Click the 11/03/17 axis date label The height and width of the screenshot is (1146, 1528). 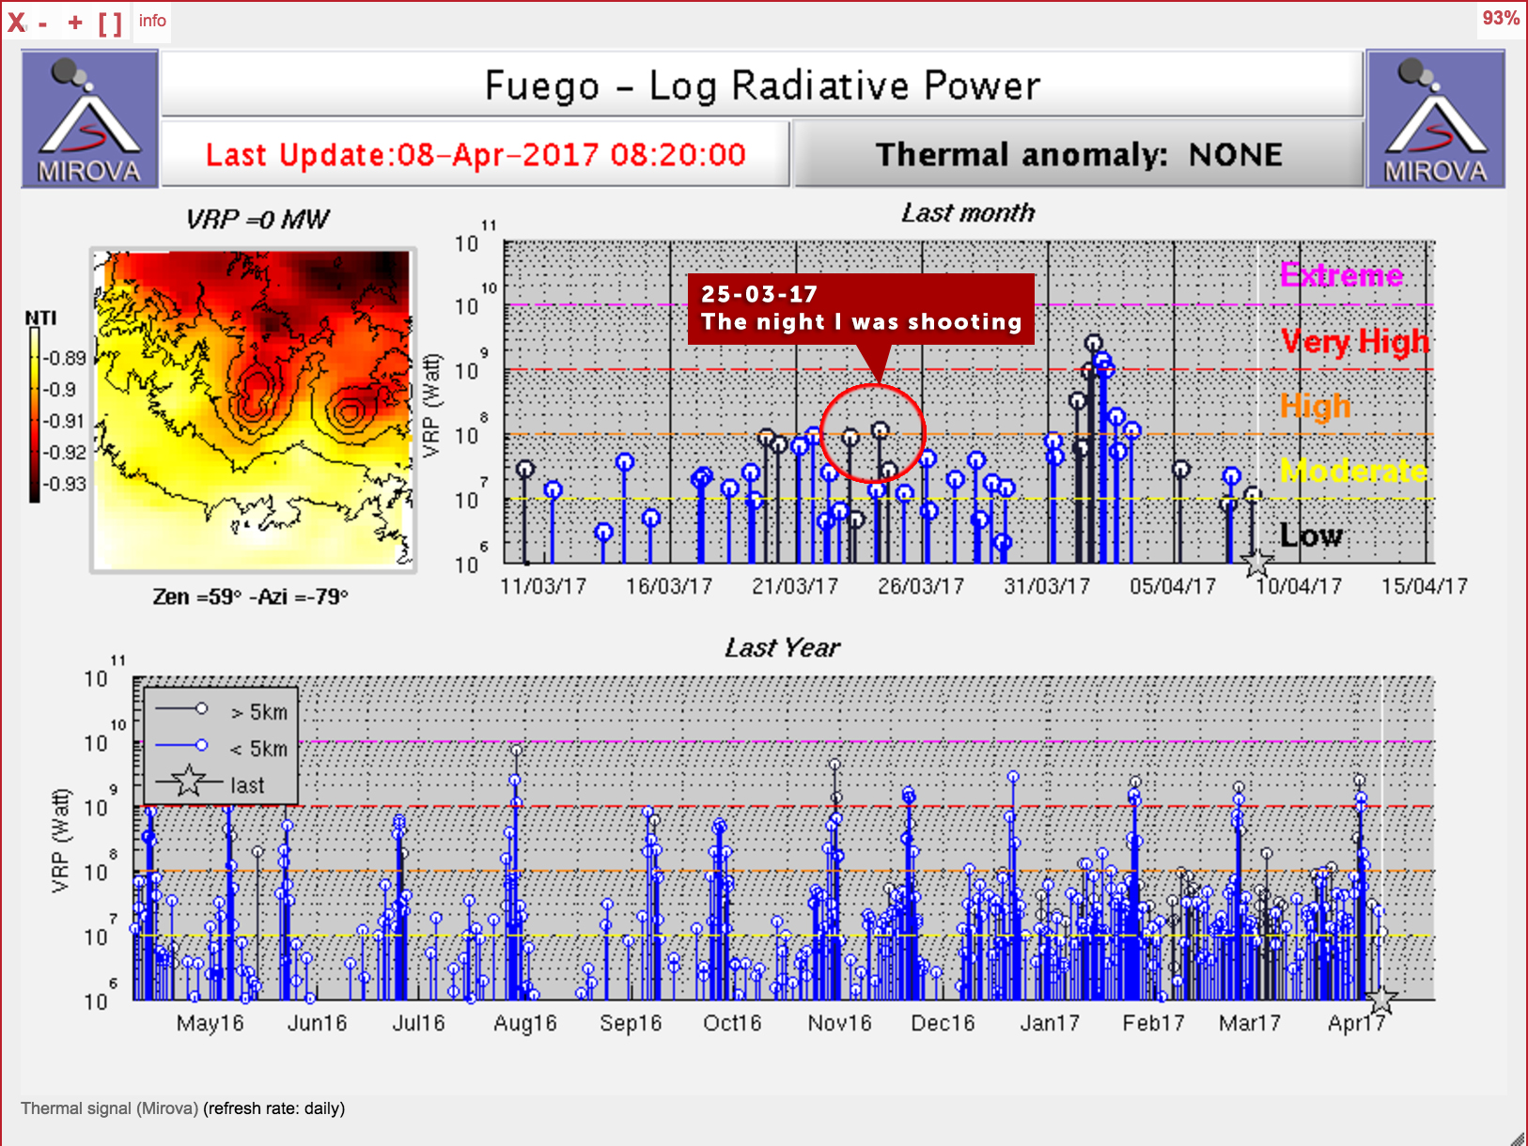click(x=543, y=587)
